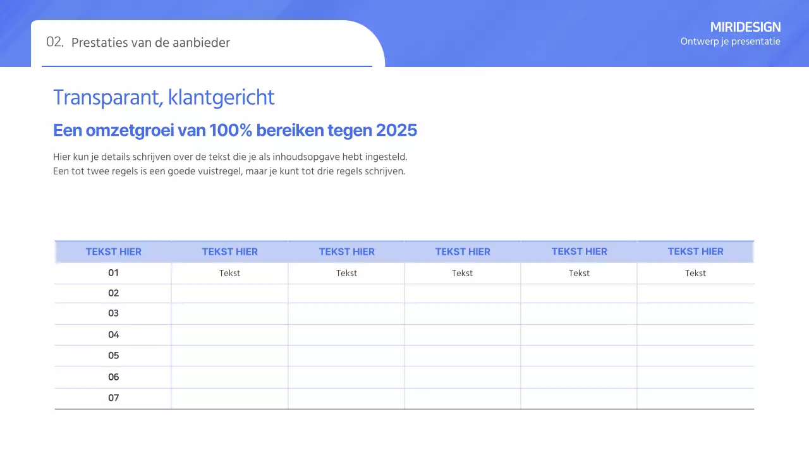This screenshot has width=809, height=455.
Task: Select the slide title 'Transparant, klantgericht'
Action: 164,97
